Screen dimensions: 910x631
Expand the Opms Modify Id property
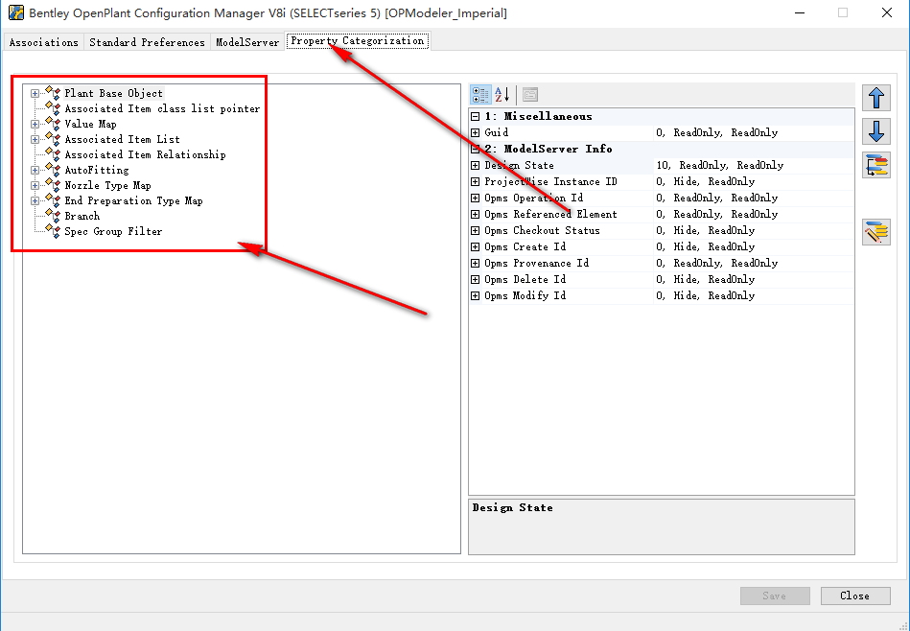click(476, 295)
